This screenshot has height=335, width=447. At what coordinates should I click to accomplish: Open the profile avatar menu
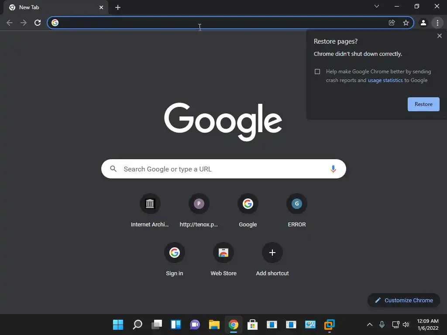[423, 23]
